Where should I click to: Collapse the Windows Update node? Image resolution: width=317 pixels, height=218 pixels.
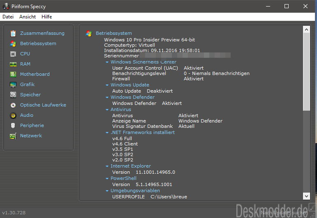pyautogui.click(x=107, y=85)
